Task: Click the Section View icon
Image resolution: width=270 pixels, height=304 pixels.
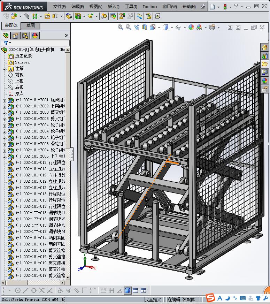Action: pyautogui.click(x=145, y=27)
